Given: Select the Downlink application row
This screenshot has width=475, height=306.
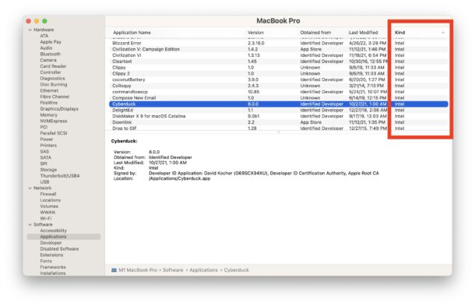Looking at the screenshot, I should click(279, 122).
